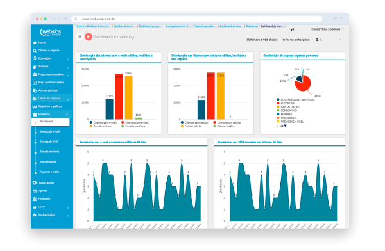Screen dimensions: 385x251
Task: Expand the Leitura de arquivos chevron
Action: pyautogui.click(x=68, y=99)
